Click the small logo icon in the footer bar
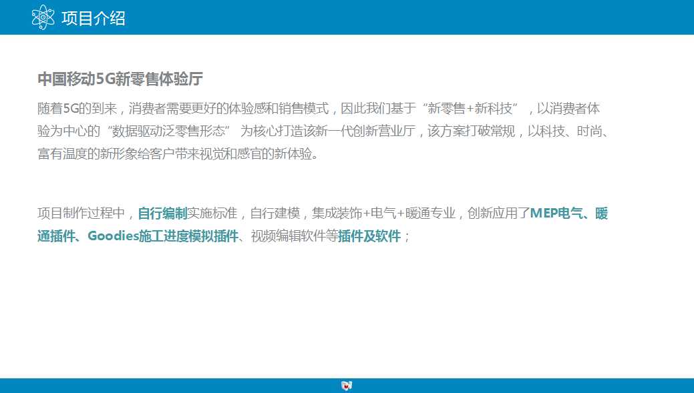The height and width of the screenshot is (393, 694). coord(346,385)
